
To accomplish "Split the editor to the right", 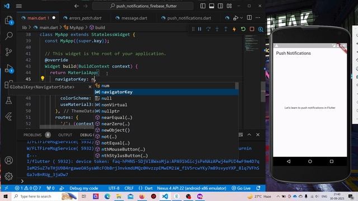I will click(249, 17).
